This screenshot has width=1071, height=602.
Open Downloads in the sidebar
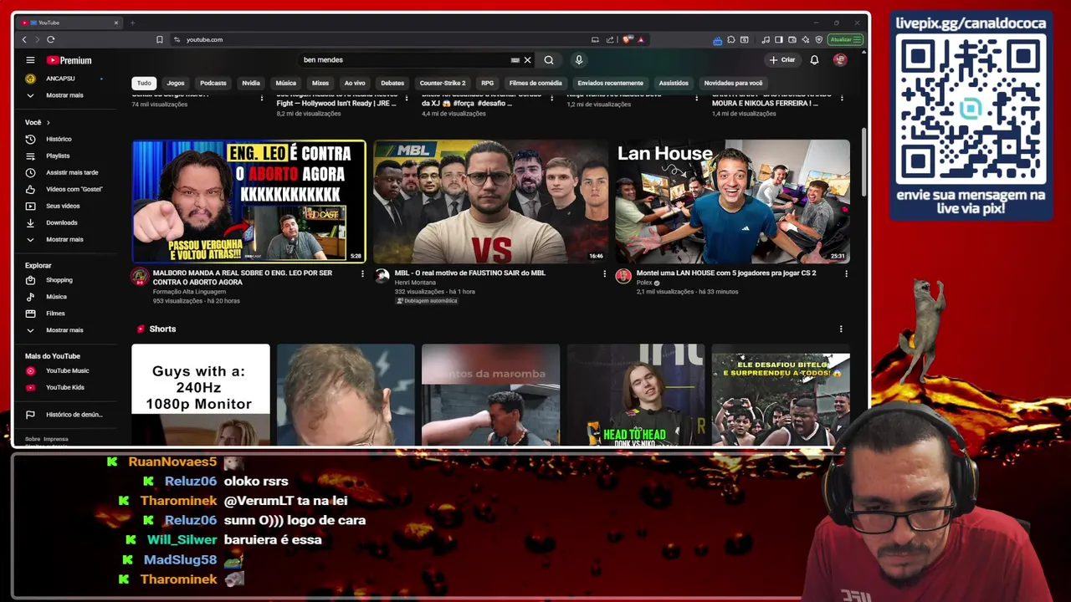click(61, 222)
